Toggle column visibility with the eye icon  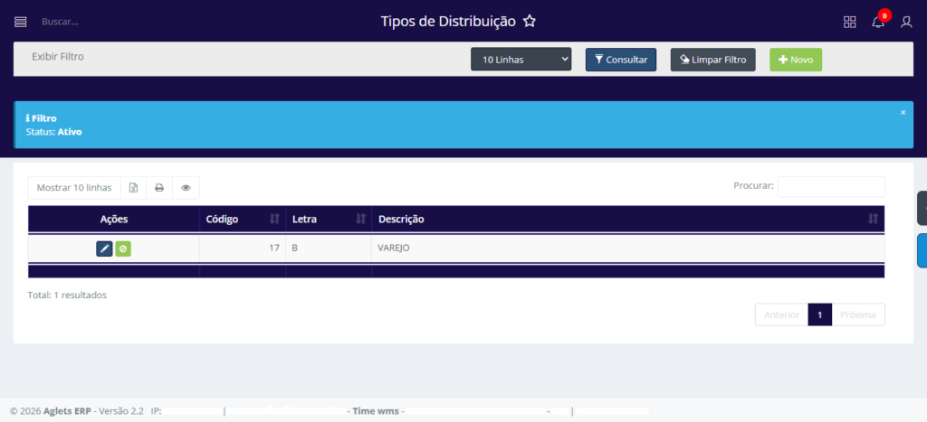pyautogui.click(x=186, y=188)
